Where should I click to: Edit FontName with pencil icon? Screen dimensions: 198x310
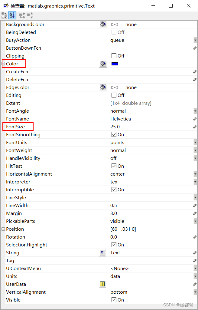[195, 119]
